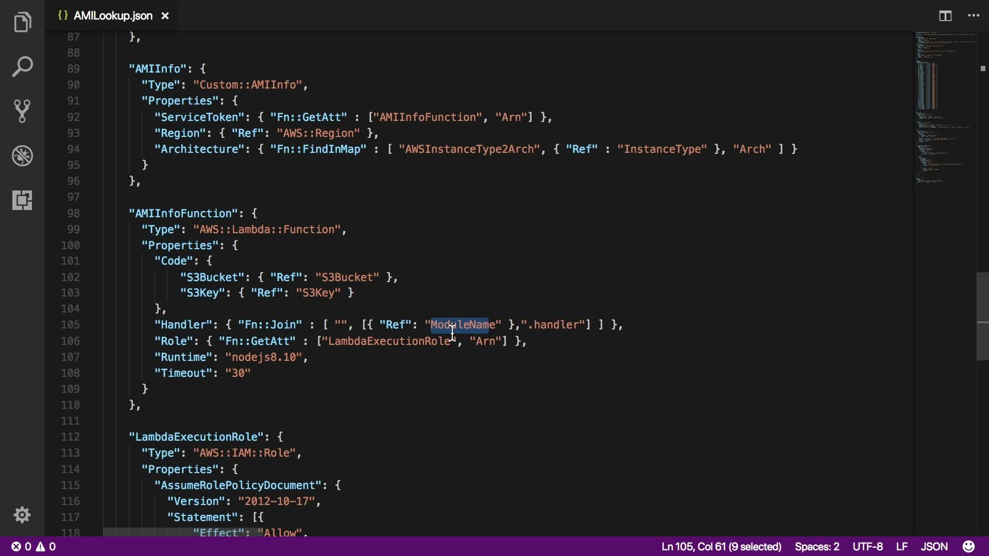This screenshot has height=556, width=989.
Task: Select the AMILookup.json editor tab
Action: tap(112, 16)
